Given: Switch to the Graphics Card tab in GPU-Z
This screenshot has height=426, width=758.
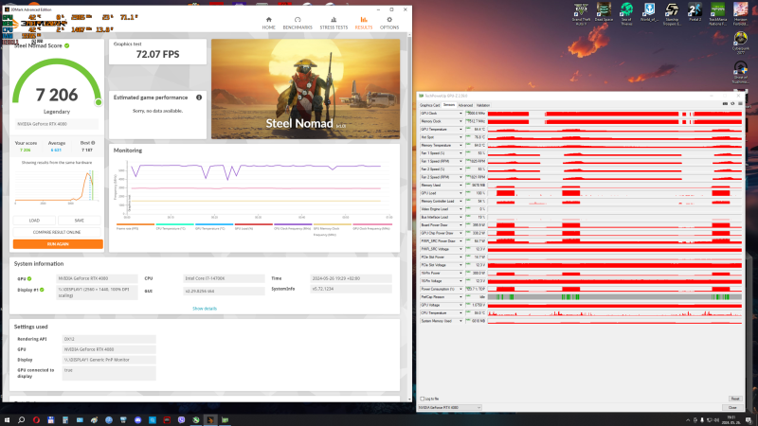Looking at the screenshot, I should click(x=430, y=105).
